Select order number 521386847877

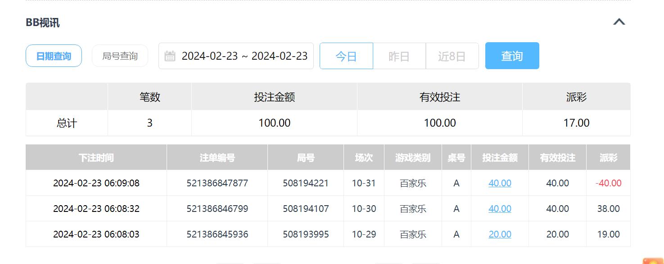coord(217,183)
